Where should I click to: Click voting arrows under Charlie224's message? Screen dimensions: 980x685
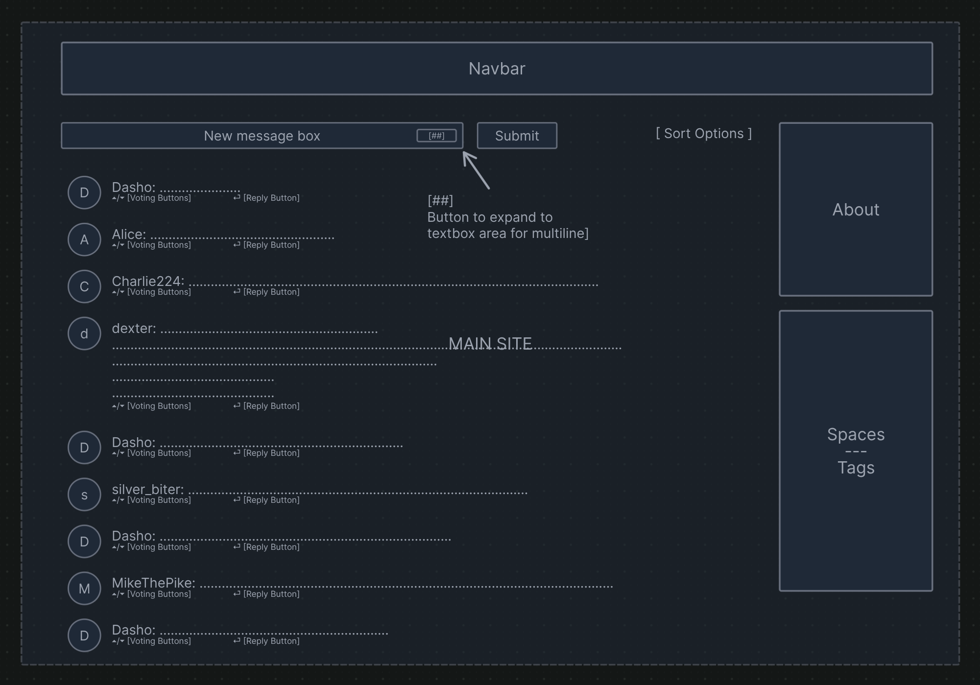[118, 292]
